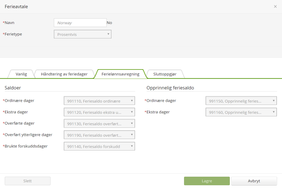The height and width of the screenshot is (188, 282).
Task: Expand Saldoer Ordinære dager dropdown 991110
Action: coord(99,101)
